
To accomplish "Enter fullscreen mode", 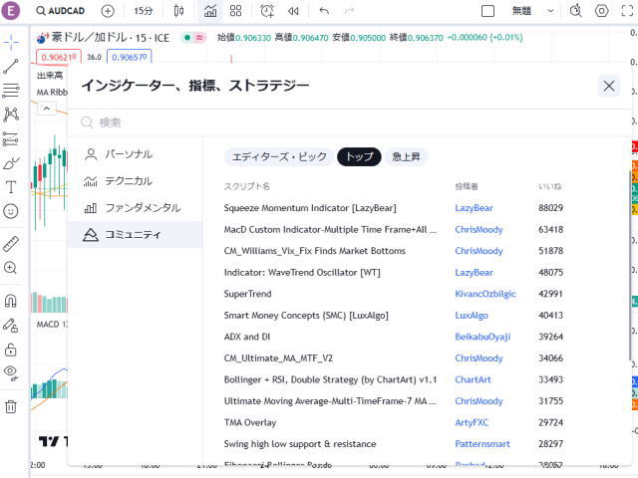I will click(628, 11).
